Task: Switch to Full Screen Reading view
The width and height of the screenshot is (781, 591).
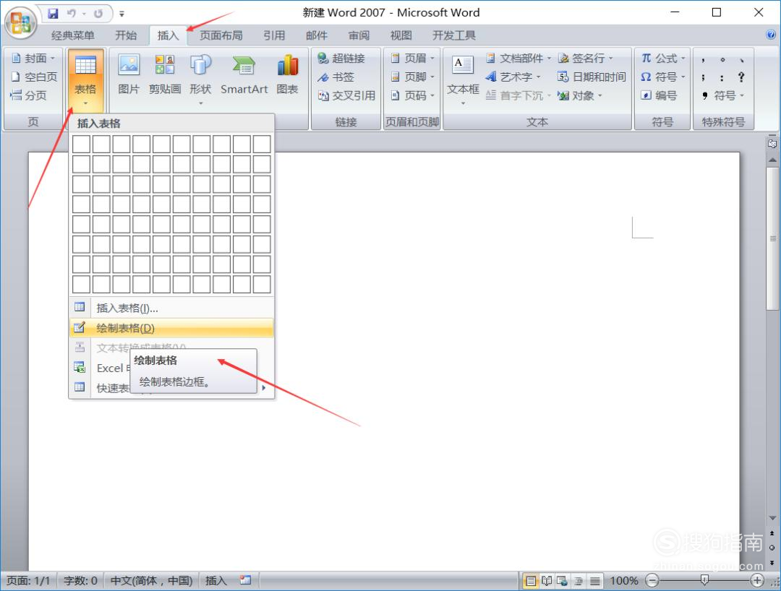Action: tap(547, 581)
